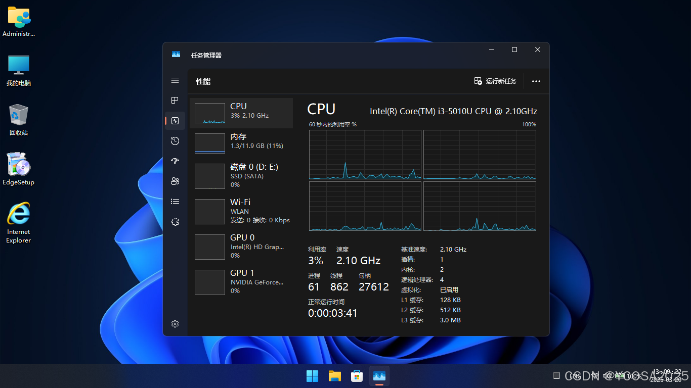Open Microsoft Store from the taskbar

(357, 376)
